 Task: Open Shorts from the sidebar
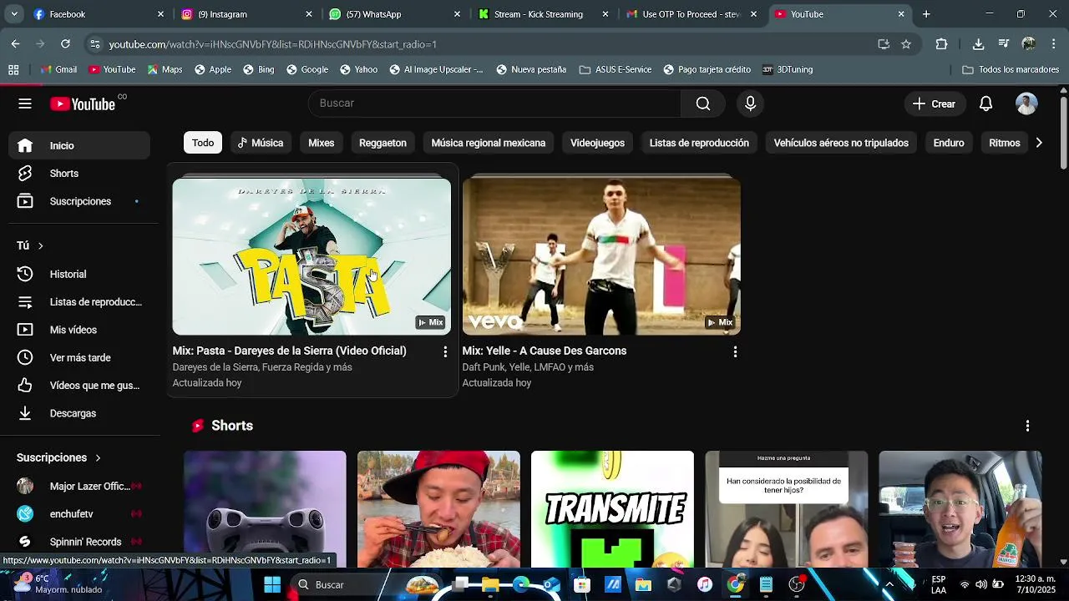(80, 174)
